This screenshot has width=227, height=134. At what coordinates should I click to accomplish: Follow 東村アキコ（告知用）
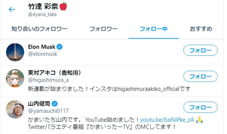(201, 76)
